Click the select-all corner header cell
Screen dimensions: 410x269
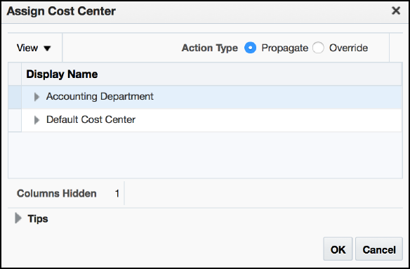point(15,74)
